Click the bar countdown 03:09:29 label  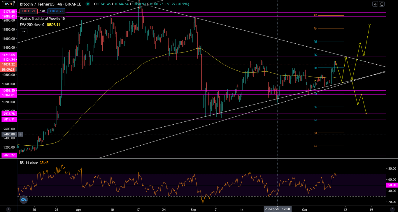point(8,70)
